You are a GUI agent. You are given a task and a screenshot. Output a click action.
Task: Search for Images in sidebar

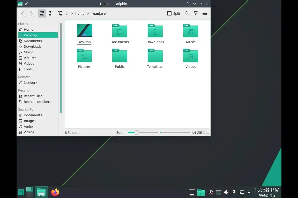point(38,121)
